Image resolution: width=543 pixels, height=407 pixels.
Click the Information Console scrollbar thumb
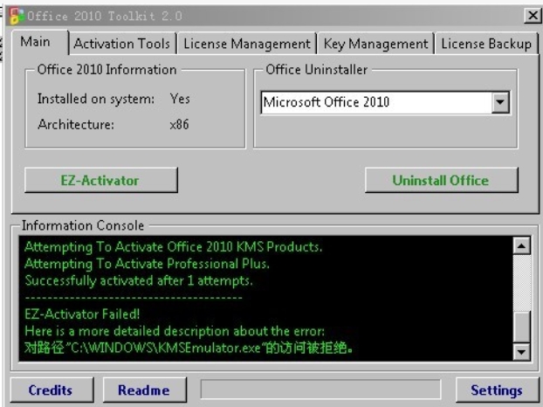(x=521, y=327)
